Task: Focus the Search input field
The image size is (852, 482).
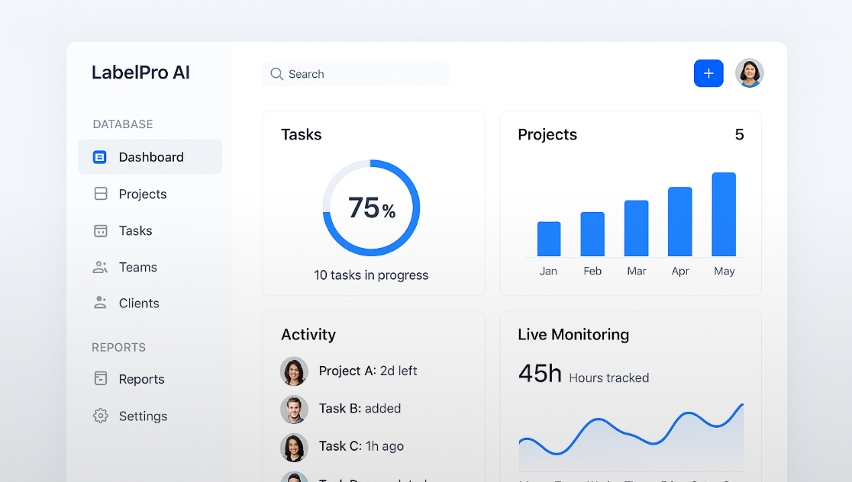Action: (x=356, y=74)
